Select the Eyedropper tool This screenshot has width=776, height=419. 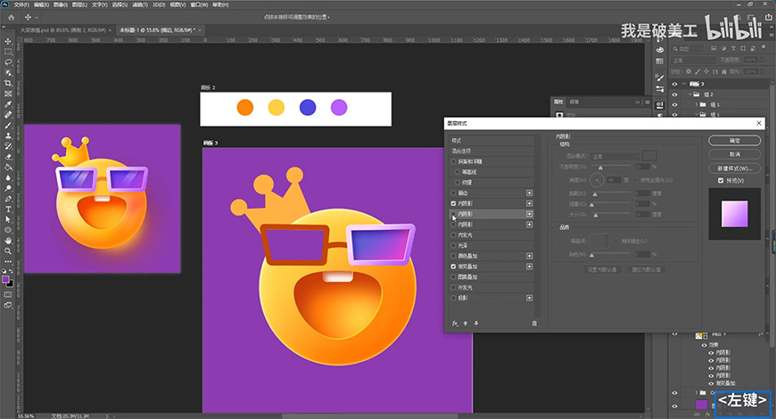pyautogui.click(x=8, y=104)
